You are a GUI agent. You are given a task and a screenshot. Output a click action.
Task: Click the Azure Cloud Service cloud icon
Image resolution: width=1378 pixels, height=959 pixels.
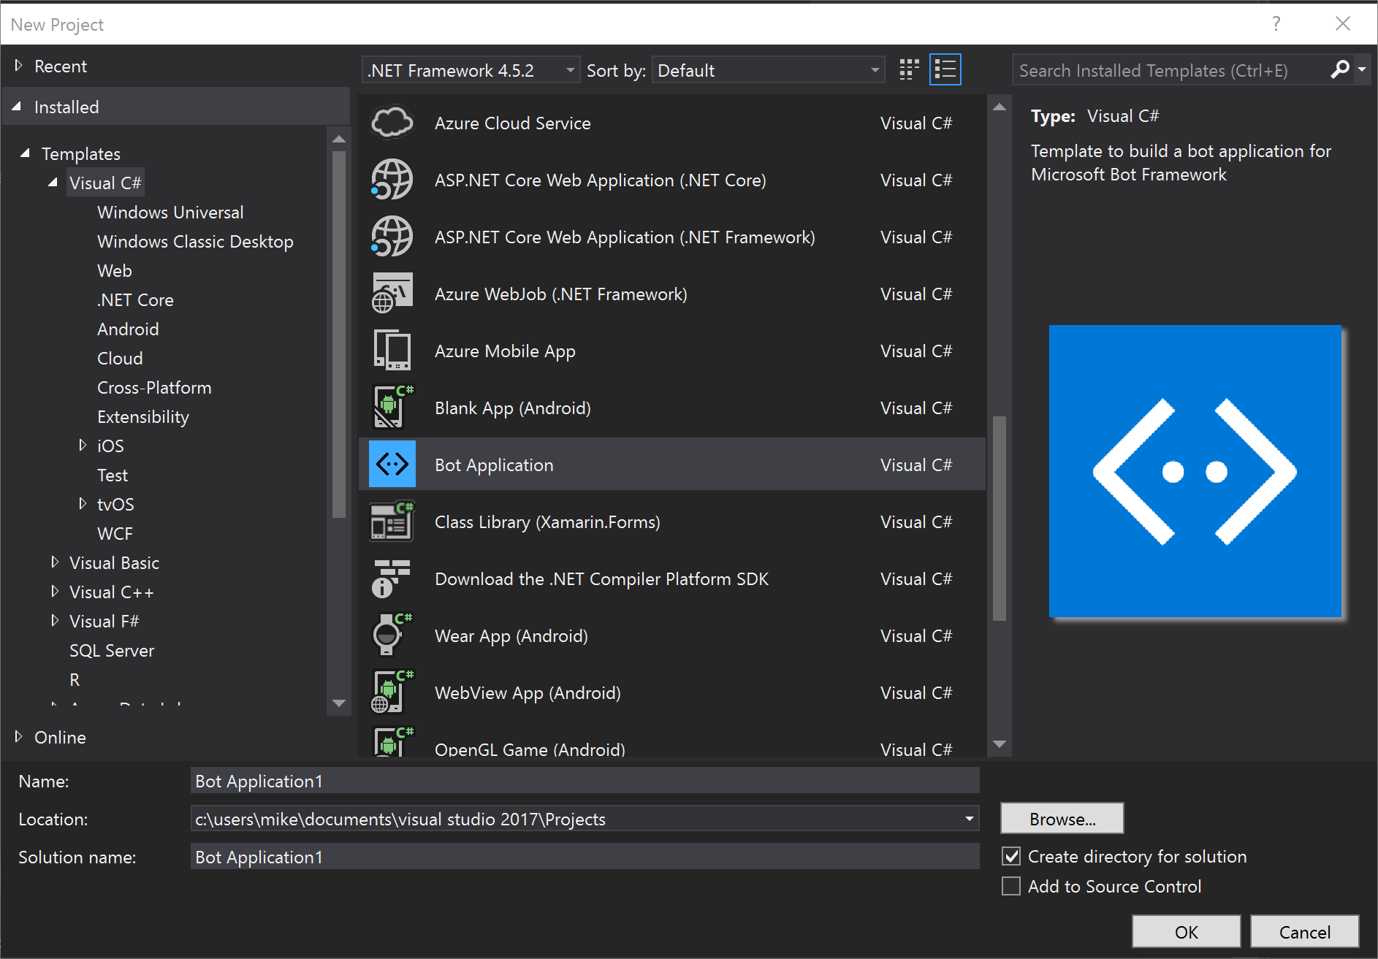(x=392, y=123)
